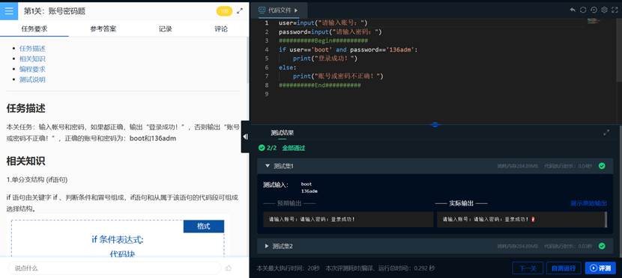Viewport: 622px width, 278px height.
Task: Jump to 任务描述 link
Action: coord(32,49)
